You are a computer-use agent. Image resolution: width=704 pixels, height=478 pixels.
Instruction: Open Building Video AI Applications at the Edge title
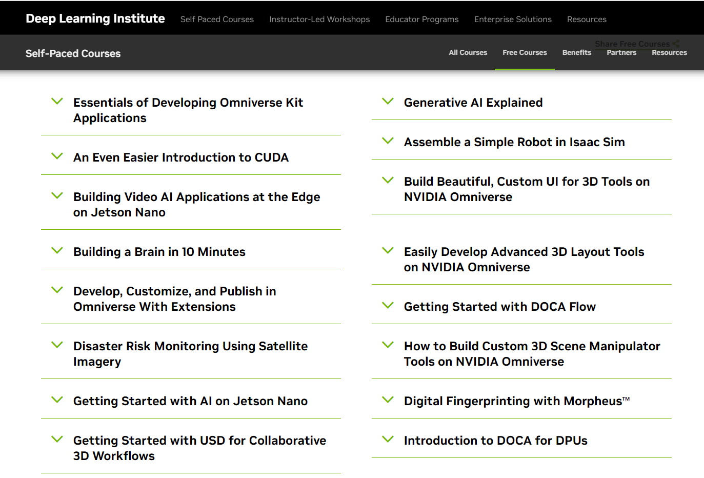pyautogui.click(x=197, y=205)
